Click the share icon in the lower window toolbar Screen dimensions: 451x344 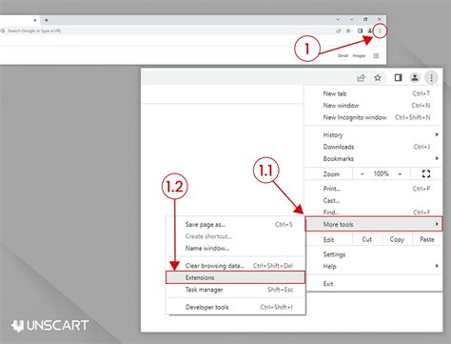(x=361, y=78)
